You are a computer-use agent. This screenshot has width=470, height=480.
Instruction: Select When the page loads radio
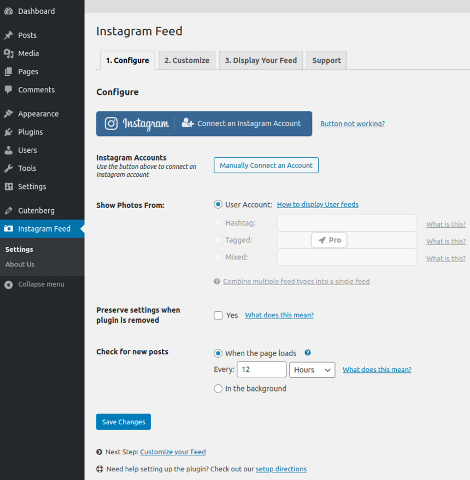218,353
